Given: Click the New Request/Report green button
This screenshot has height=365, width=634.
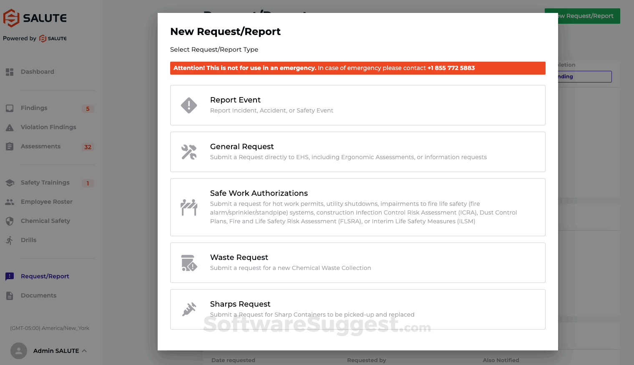Looking at the screenshot, I should tap(588, 16).
